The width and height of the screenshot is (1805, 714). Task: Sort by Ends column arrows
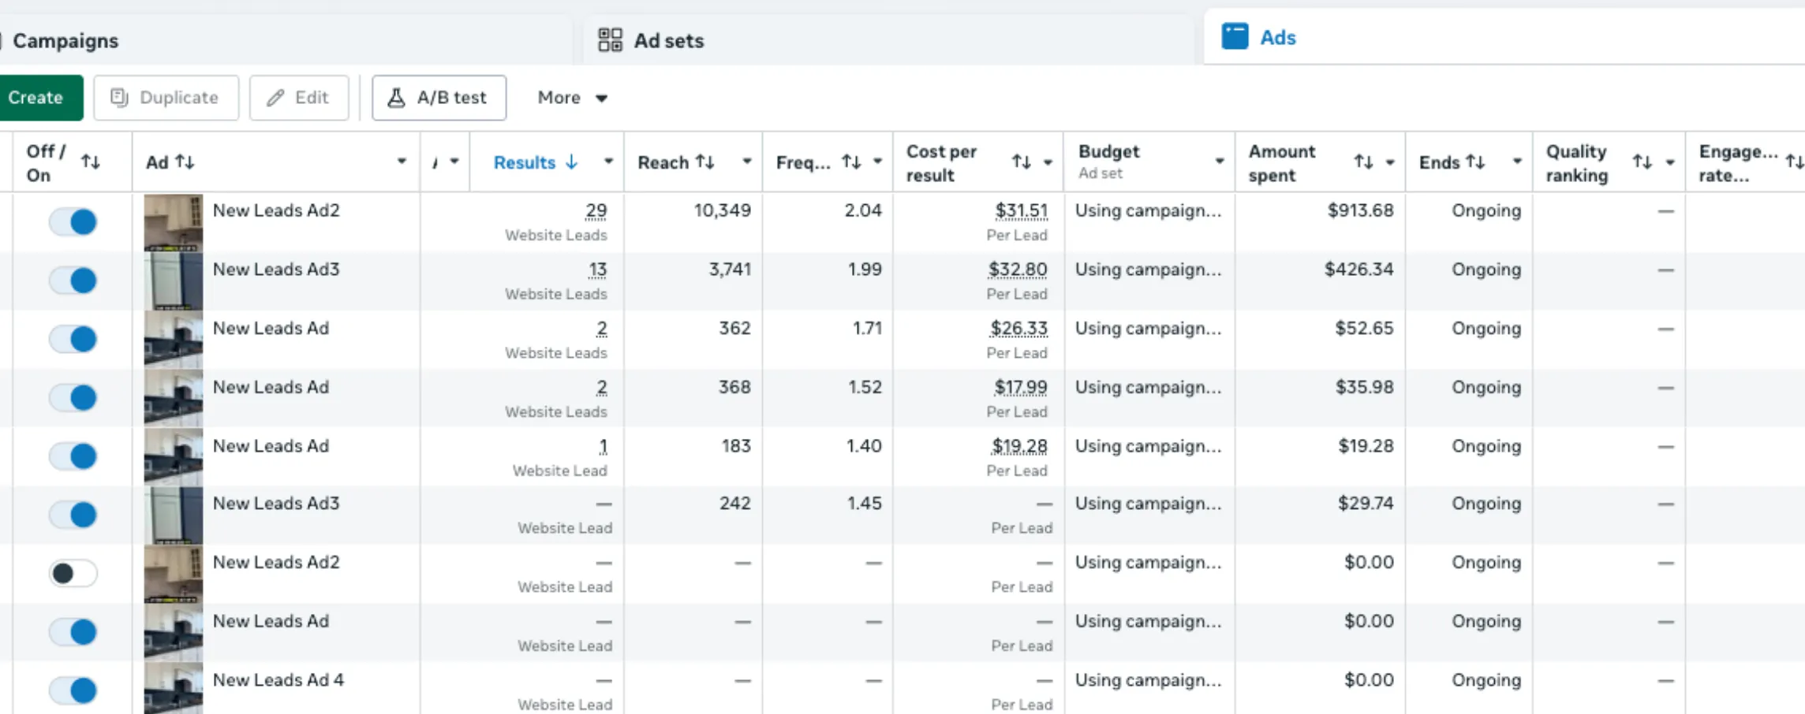pos(1476,162)
